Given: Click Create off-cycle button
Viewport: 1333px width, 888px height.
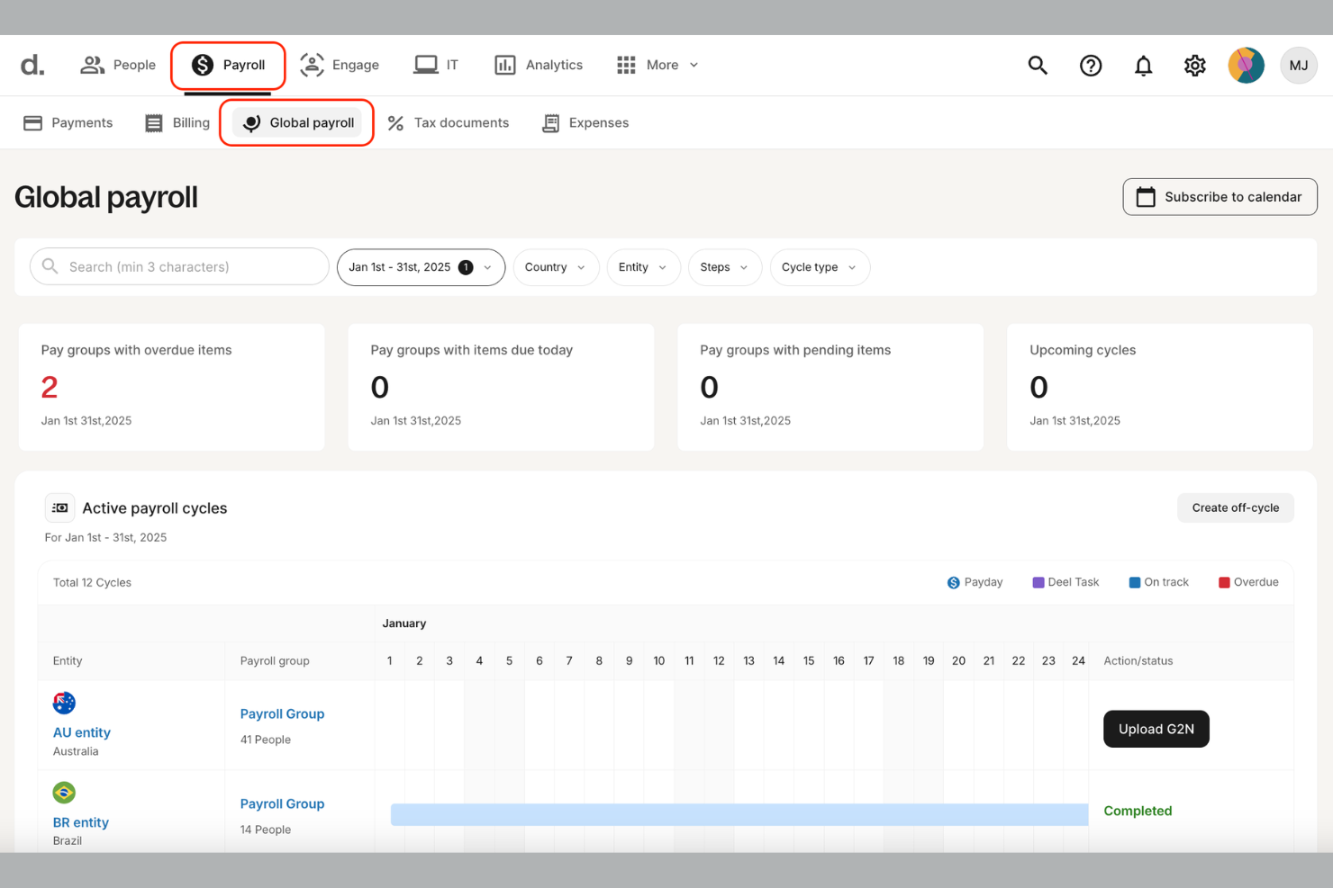Looking at the screenshot, I should tap(1235, 507).
